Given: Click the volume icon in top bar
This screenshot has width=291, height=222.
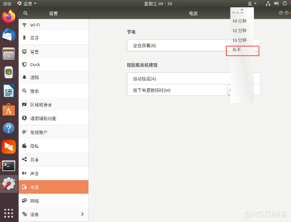Looking at the screenshot, I should 276,3.
